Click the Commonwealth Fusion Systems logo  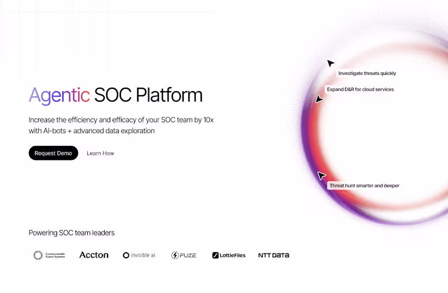tap(49, 255)
